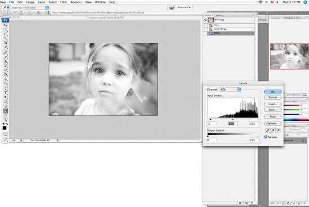
Task: Click the Auto button in Levels
Action: click(x=272, y=116)
